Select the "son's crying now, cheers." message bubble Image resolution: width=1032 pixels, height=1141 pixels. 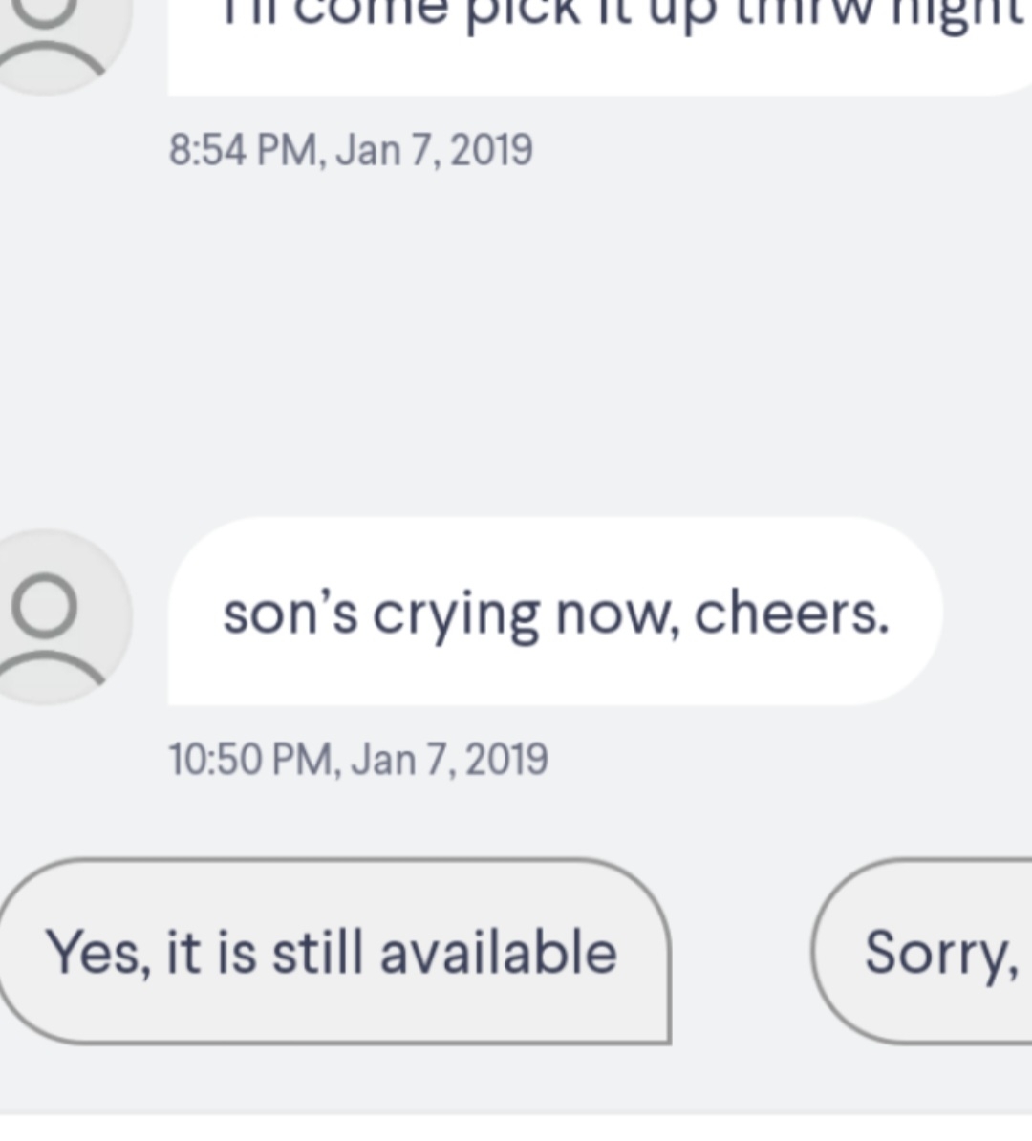[554, 613]
